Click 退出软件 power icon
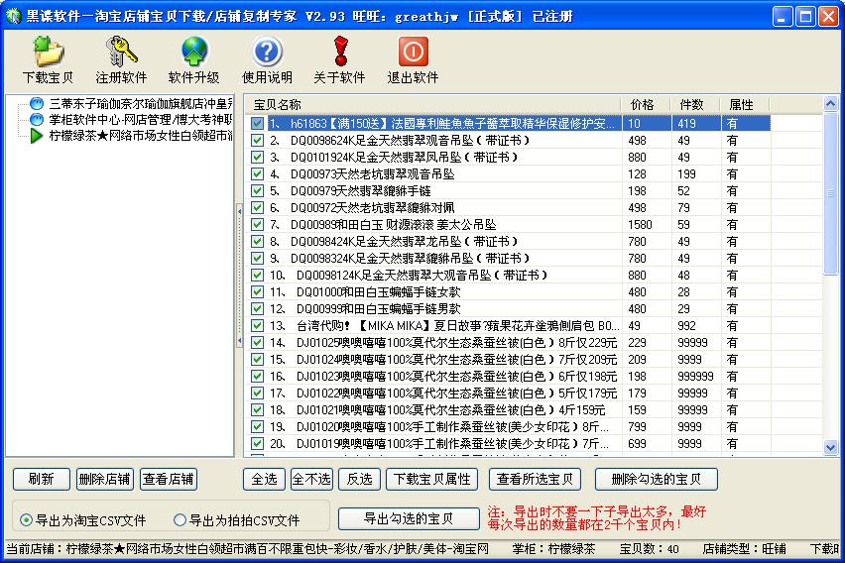 tap(414, 52)
